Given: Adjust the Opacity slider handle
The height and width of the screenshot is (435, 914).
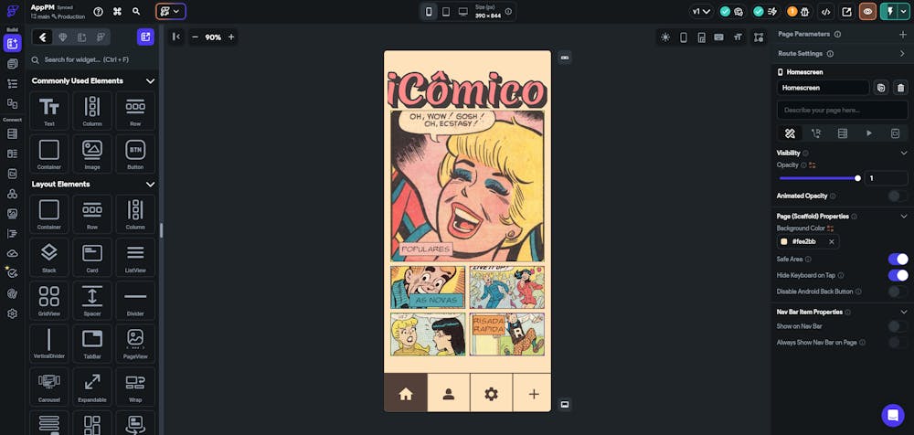Looking at the screenshot, I should pos(857,178).
